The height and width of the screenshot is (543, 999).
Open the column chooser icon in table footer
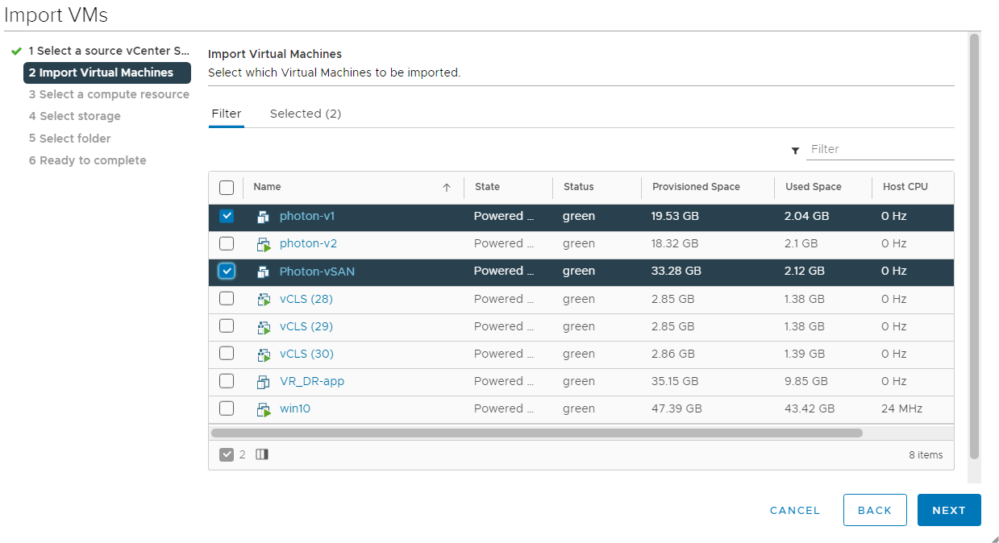(x=261, y=454)
